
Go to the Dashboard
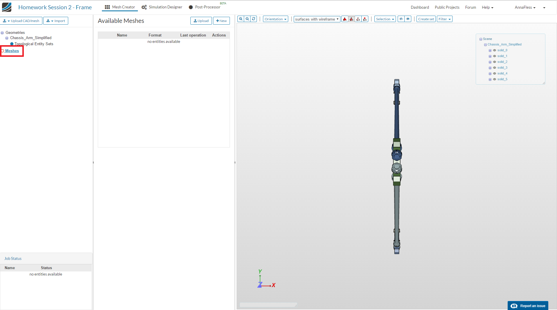420,8
